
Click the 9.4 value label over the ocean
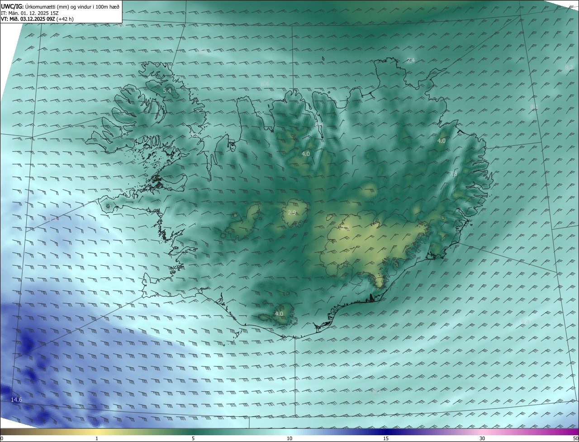click(x=525, y=322)
